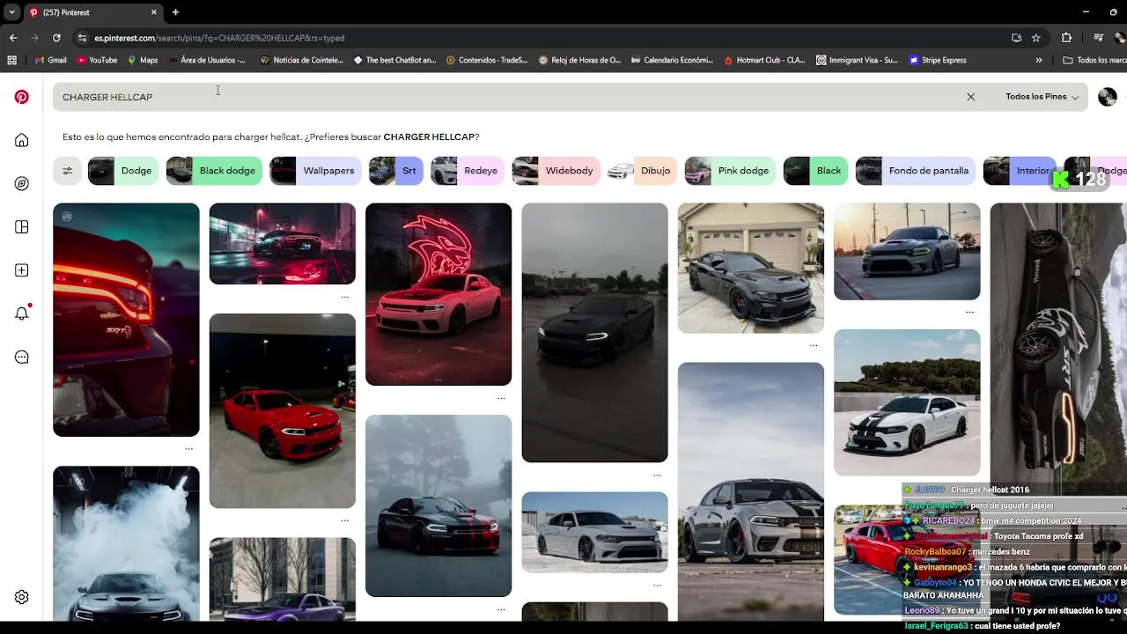This screenshot has width=1127, height=634.
Task: Open the Chrome apps grid in bookmarks bar
Action: point(11,60)
